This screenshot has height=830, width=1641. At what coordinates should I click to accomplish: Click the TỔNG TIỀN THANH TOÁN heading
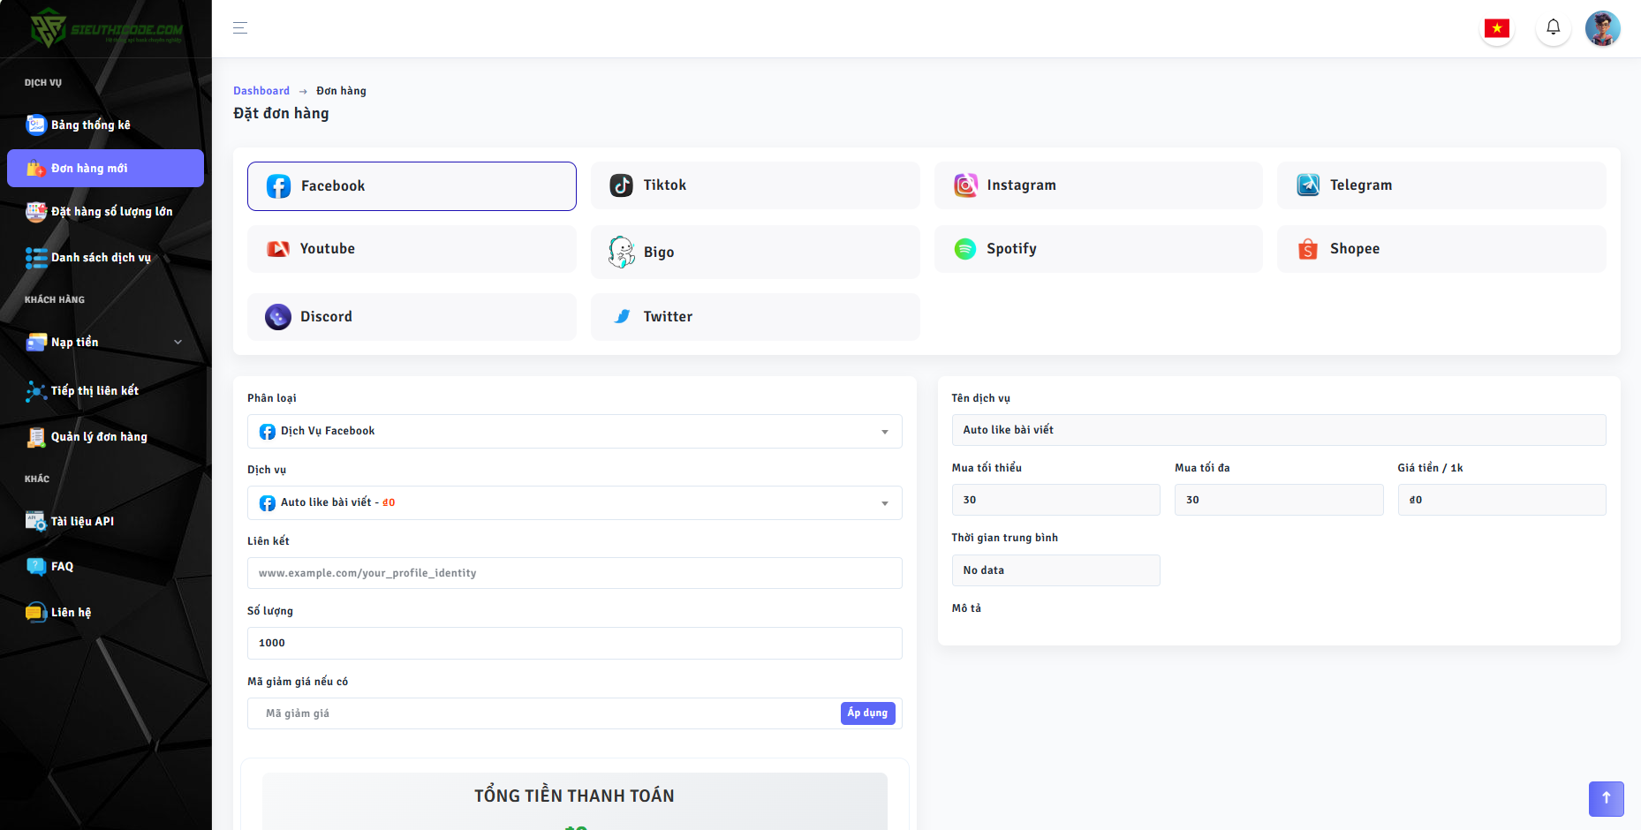tap(574, 796)
